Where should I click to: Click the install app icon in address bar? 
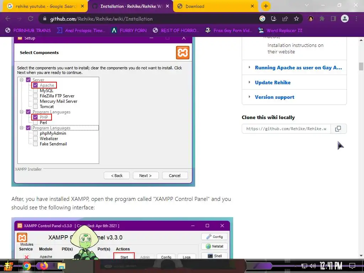(x=274, y=19)
